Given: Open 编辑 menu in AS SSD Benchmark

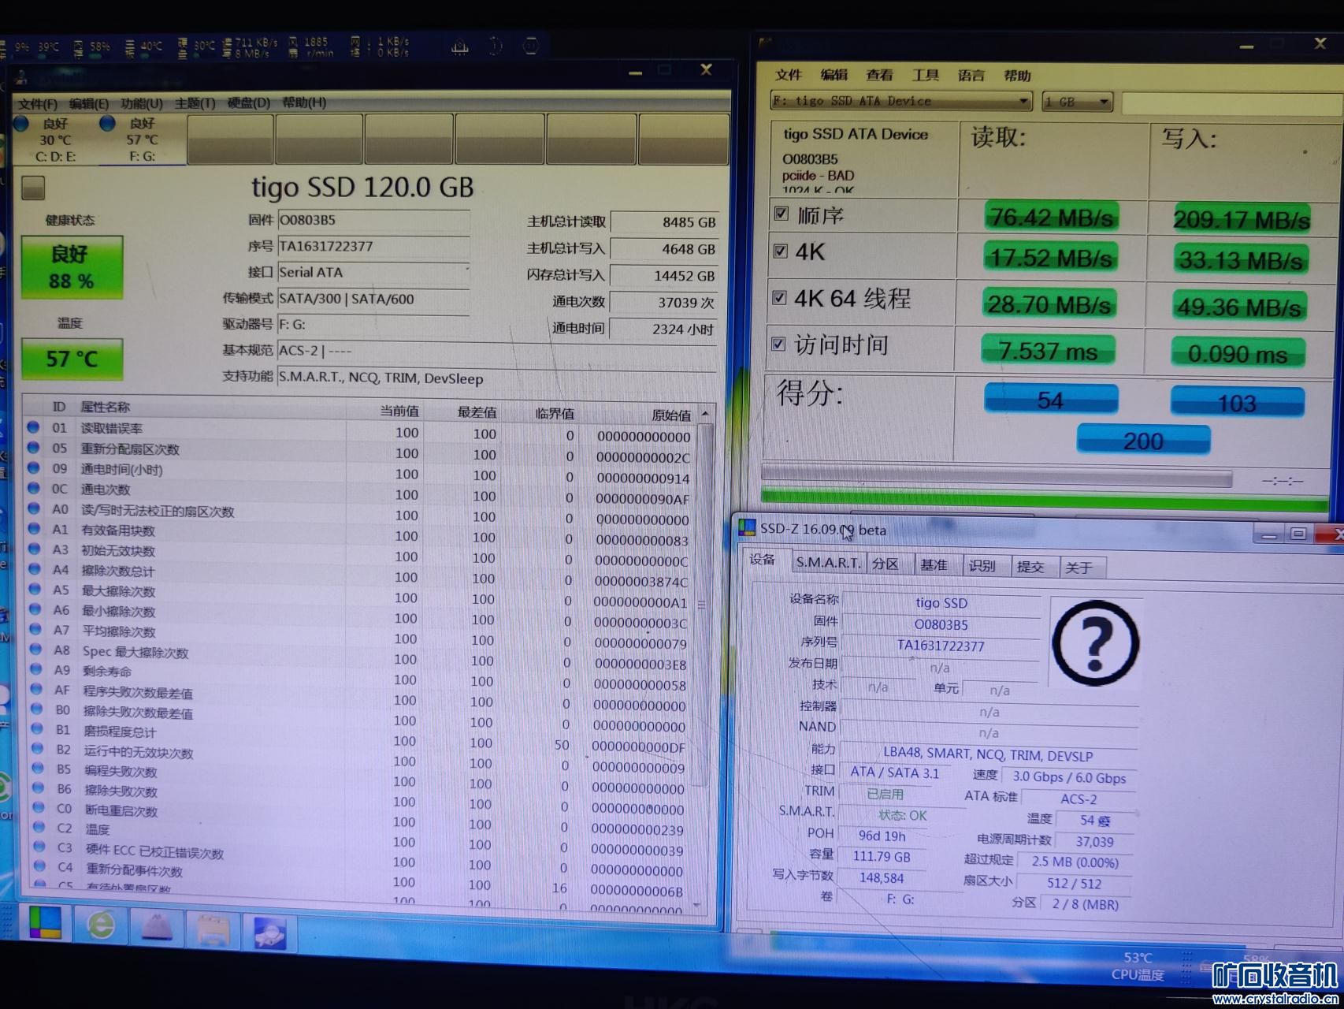Looking at the screenshot, I should (834, 75).
